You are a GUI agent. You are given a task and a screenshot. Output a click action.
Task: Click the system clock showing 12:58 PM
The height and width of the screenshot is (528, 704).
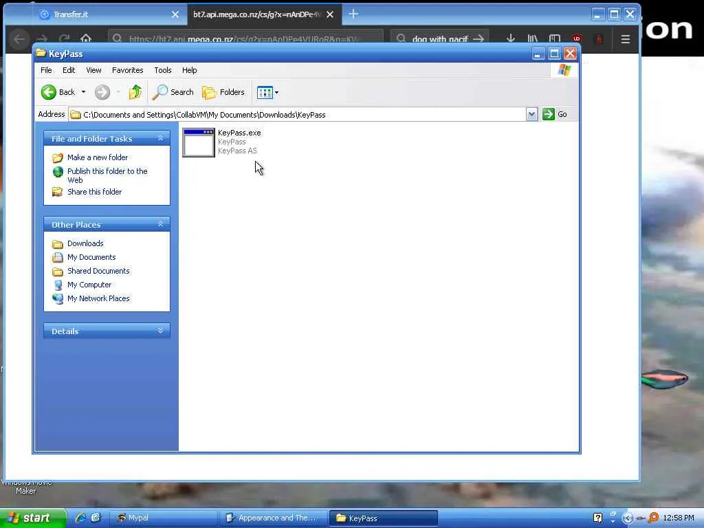click(678, 518)
